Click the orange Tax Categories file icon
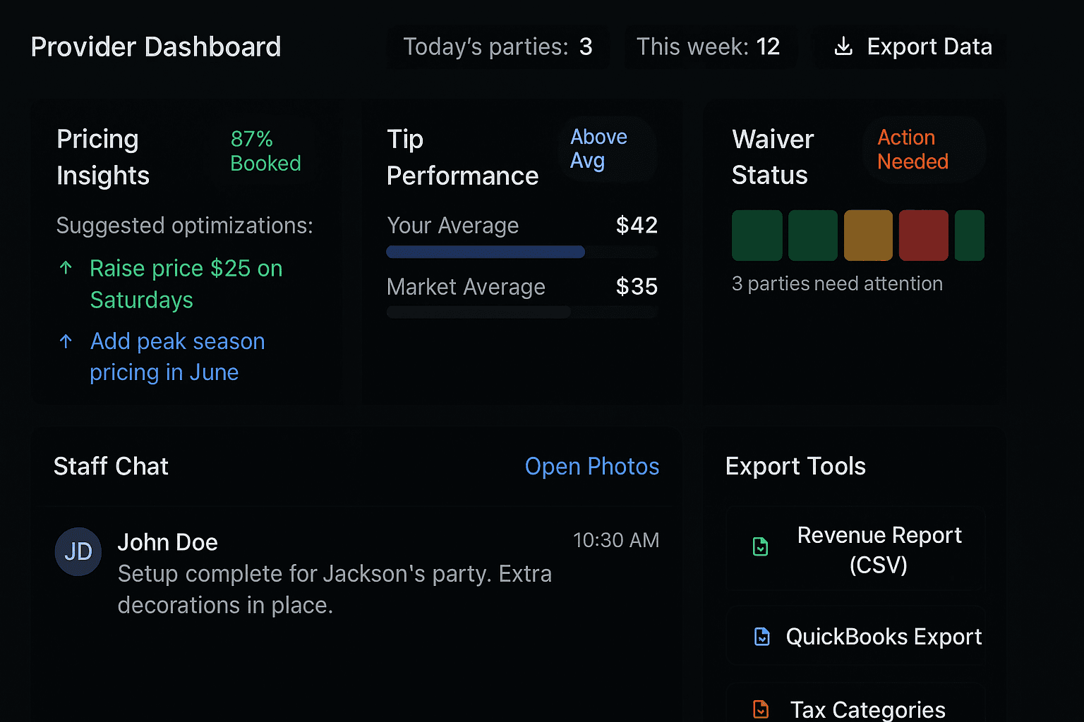Viewport: 1084px width, 722px height. coord(761,709)
